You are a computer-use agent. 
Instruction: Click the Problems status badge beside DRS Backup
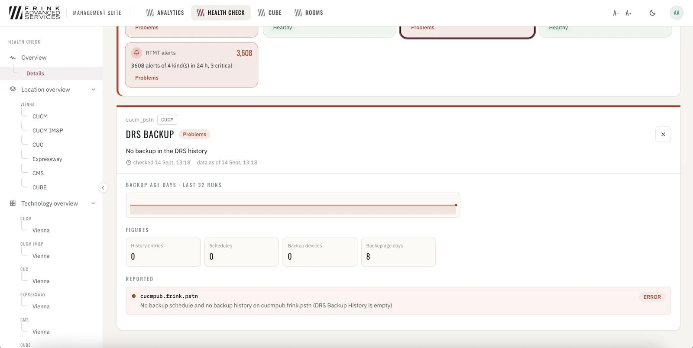[194, 134]
